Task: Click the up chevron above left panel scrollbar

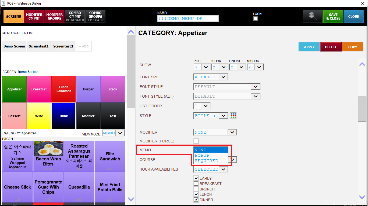Action: [131, 32]
